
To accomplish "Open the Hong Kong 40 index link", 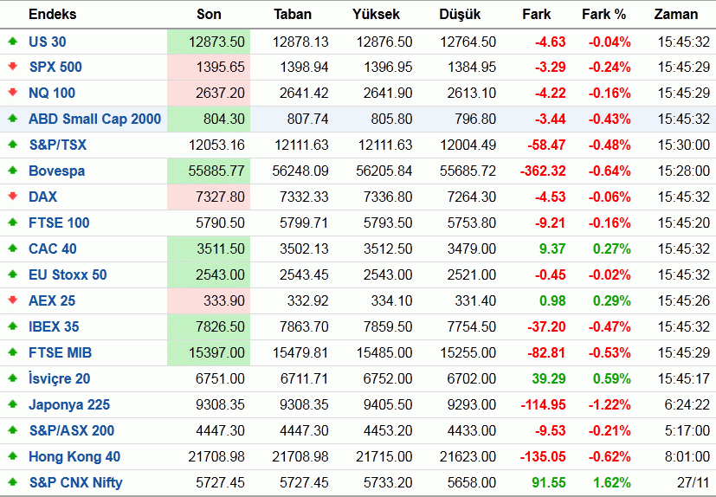I will point(74,457).
